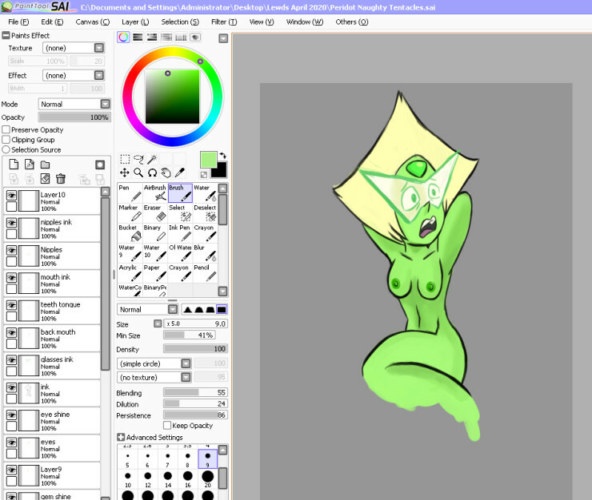Select the Binary pen tool
This screenshot has width=592, height=500.
pos(154,232)
